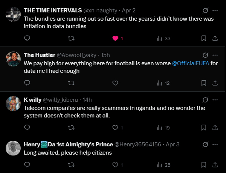The image size is (226, 173).
Task: Open K willy's profile name link
Action: (32, 100)
